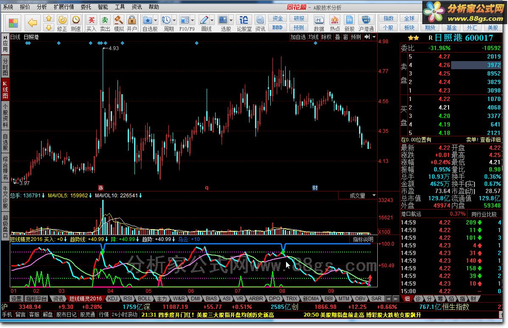Click 加自选 to add to watchlist
The image size is (508, 328).
point(298,37)
